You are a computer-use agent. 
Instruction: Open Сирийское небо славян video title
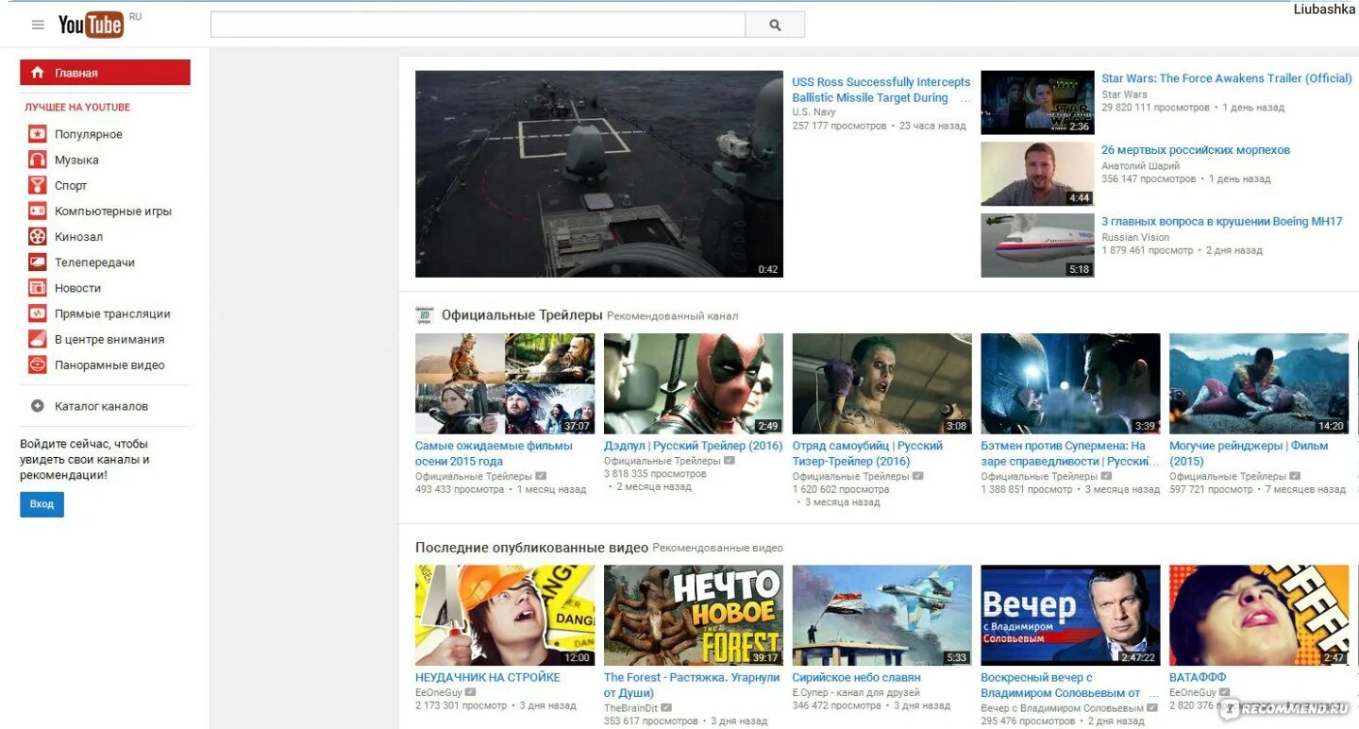pyautogui.click(x=857, y=678)
